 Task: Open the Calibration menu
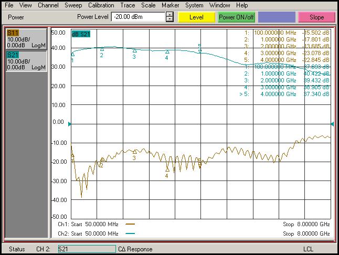pyautogui.click(x=101, y=5)
